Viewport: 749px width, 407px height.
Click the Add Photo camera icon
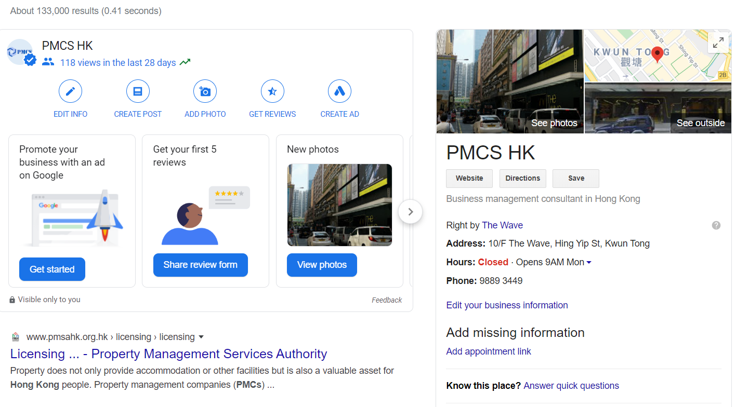pos(205,92)
